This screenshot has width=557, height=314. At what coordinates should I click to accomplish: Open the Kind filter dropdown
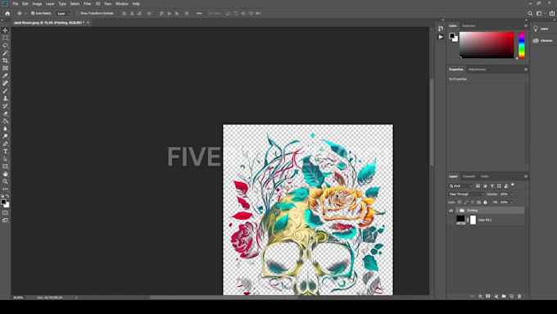click(x=460, y=186)
